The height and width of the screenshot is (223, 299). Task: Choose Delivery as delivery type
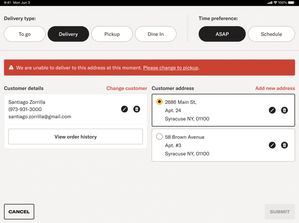pos(68,34)
